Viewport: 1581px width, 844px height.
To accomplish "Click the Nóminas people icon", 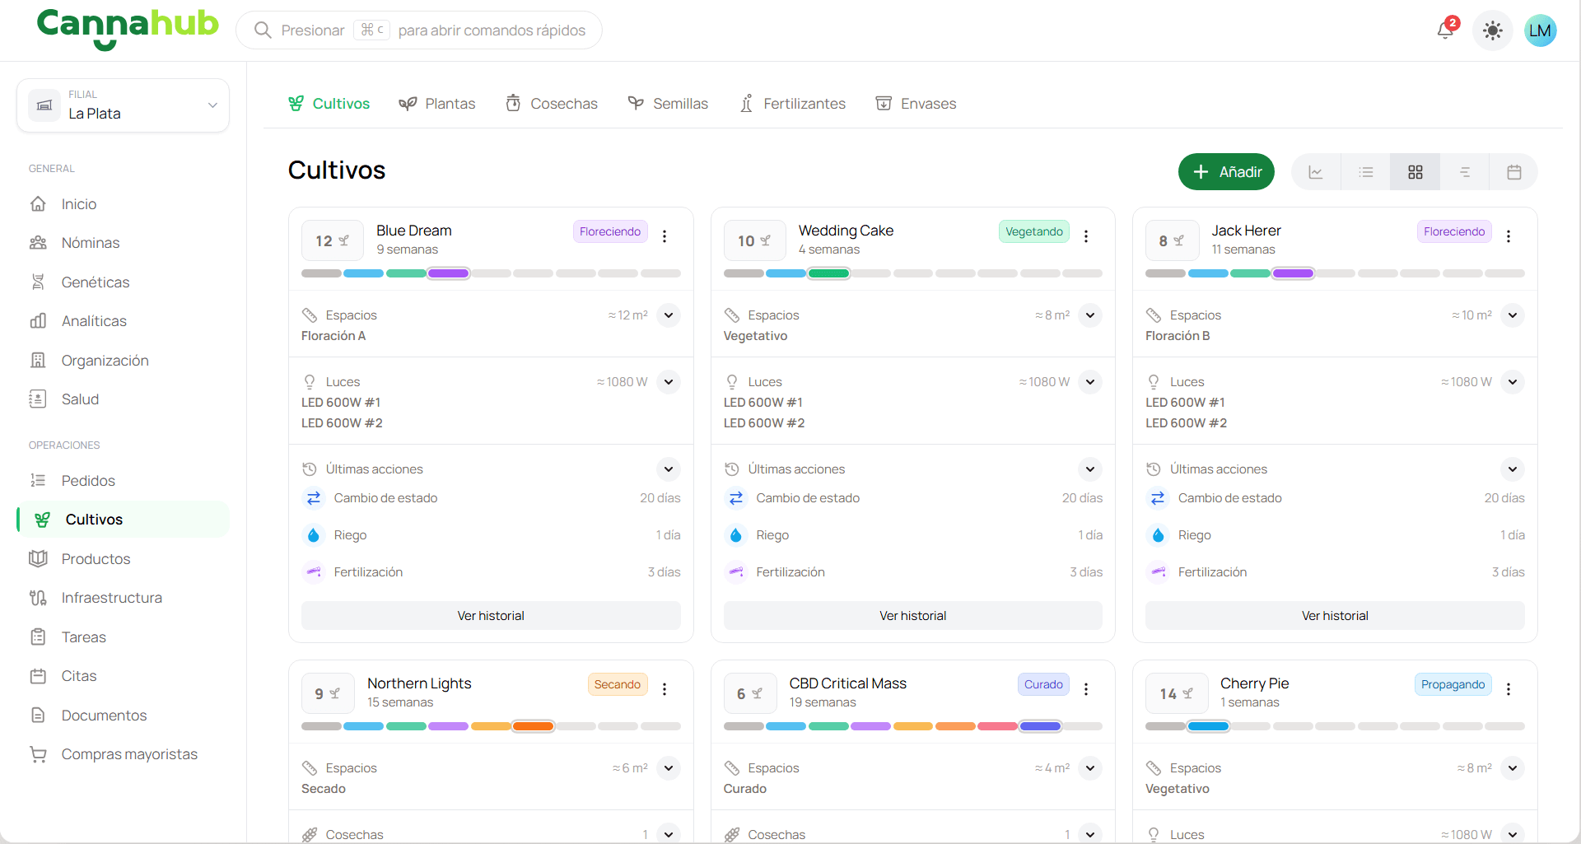I will tap(38, 243).
